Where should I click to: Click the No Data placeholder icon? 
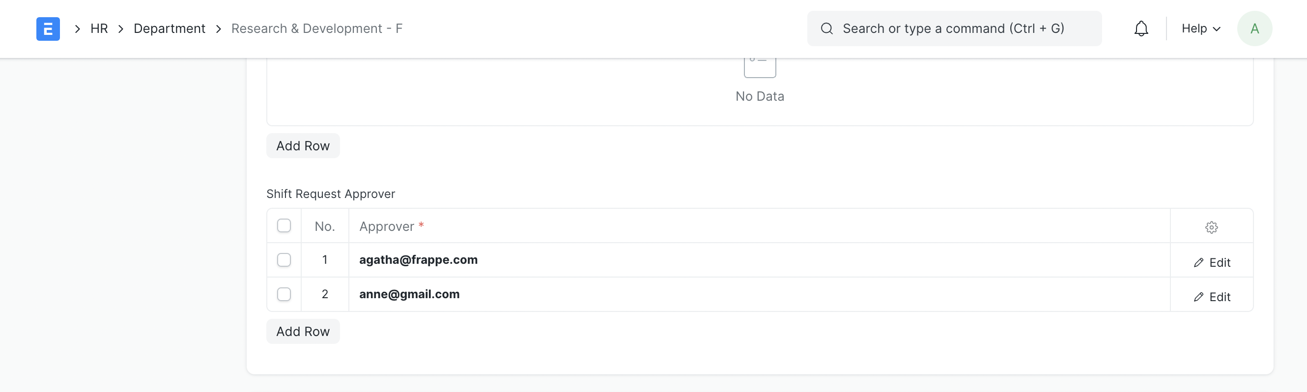760,66
